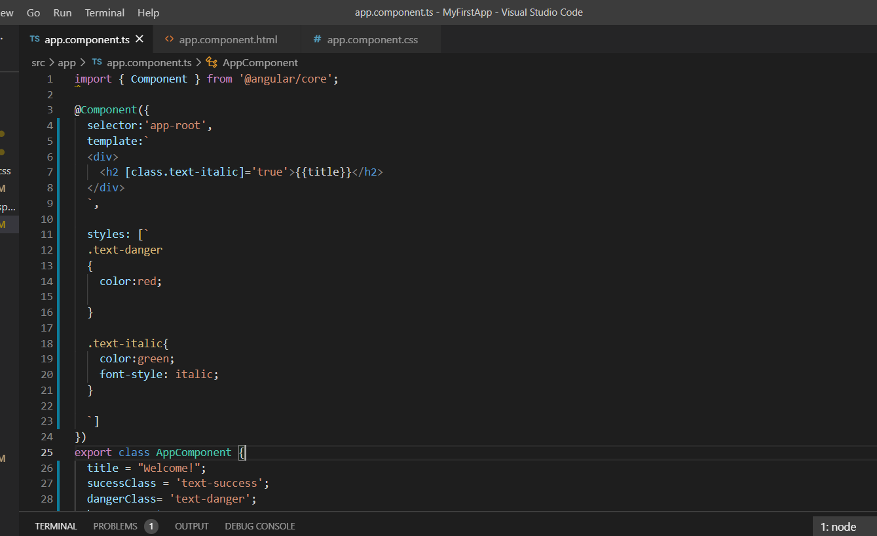This screenshot has width=877, height=536.
Task: Click the chevron between src and app breadcrumbs
Action: [x=51, y=62]
